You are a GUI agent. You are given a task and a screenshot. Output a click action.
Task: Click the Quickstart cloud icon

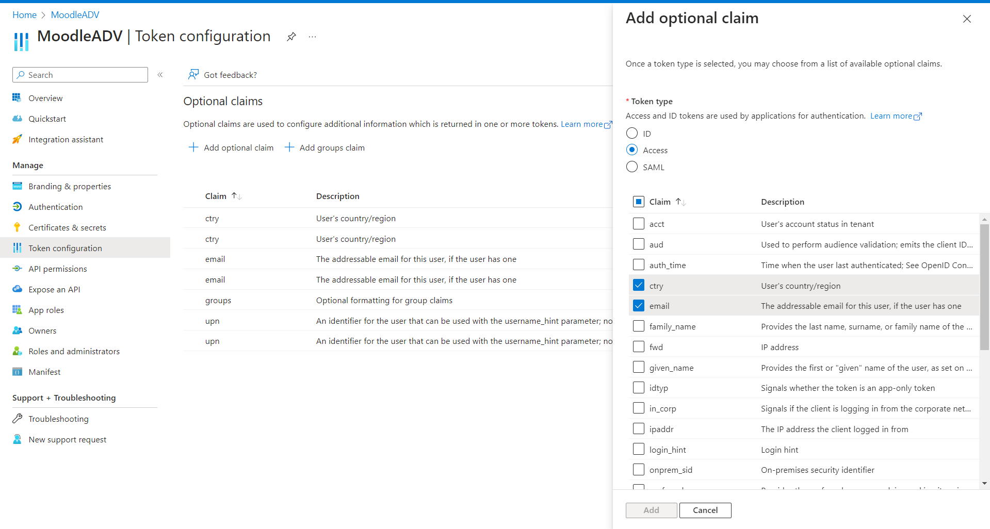click(17, 119)
